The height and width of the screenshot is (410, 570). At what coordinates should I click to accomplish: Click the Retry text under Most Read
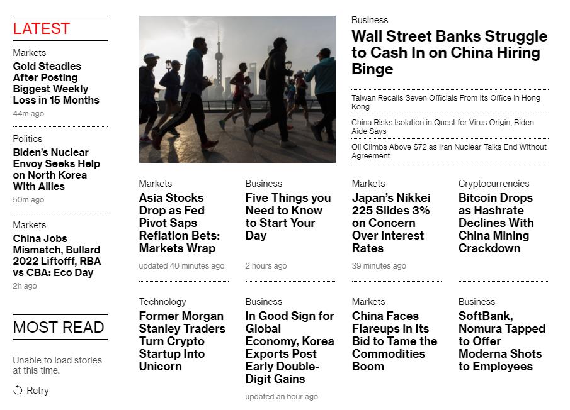click(38, 391)
